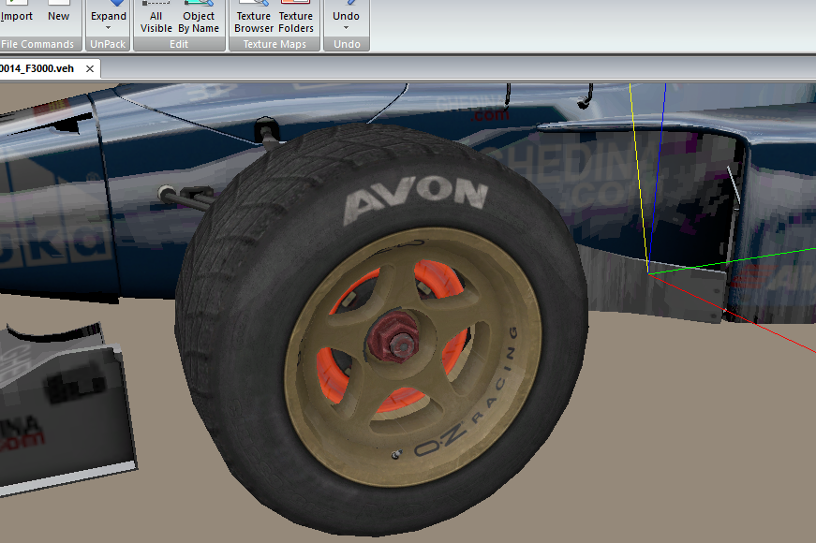This screenshot has height=543, width=816.
Task: Click the OZ Racing wheel rim in viewport
Action: (413, 358)
